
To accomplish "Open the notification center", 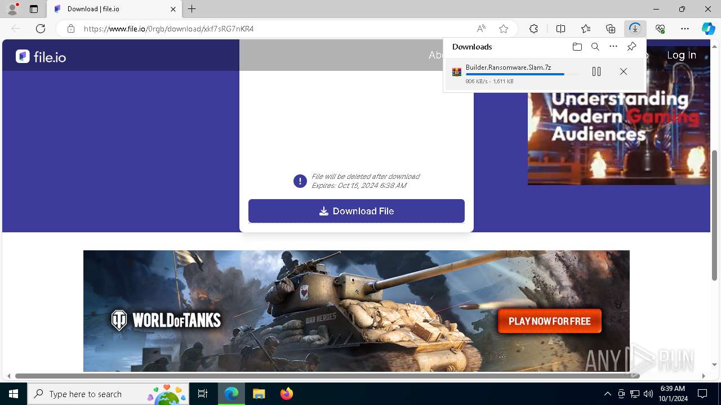I will click(702, 394).
